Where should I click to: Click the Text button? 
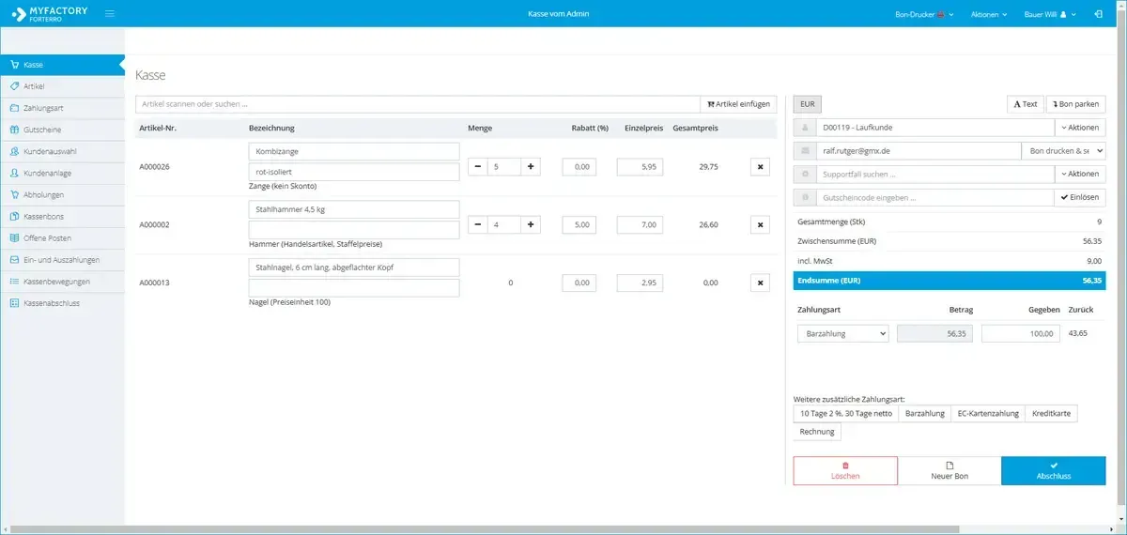(1026, 104)
